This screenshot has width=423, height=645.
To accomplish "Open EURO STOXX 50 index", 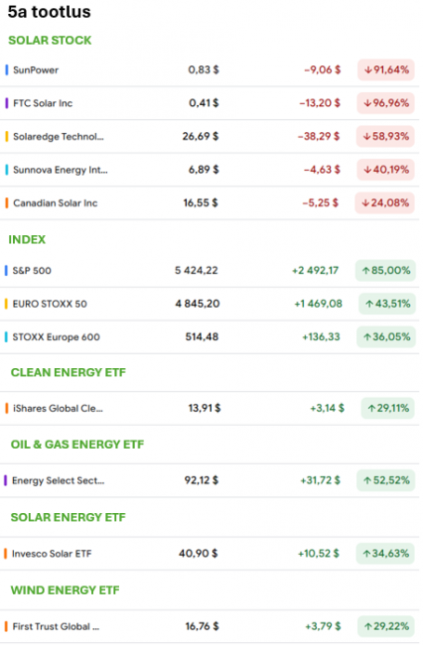I will (x=210, y=304).
